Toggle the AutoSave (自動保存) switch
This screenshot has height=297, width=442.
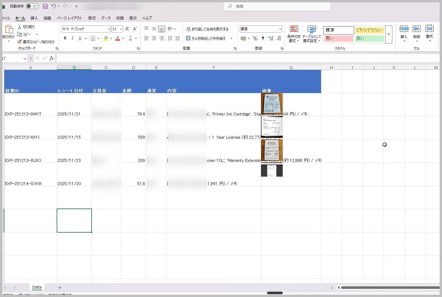pyautogui.click(x=33, y=6)
